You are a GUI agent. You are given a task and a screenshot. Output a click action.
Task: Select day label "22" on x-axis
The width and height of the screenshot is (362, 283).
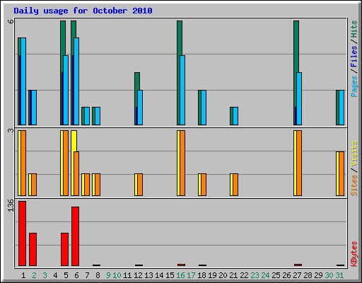click(x=244, y=275)
